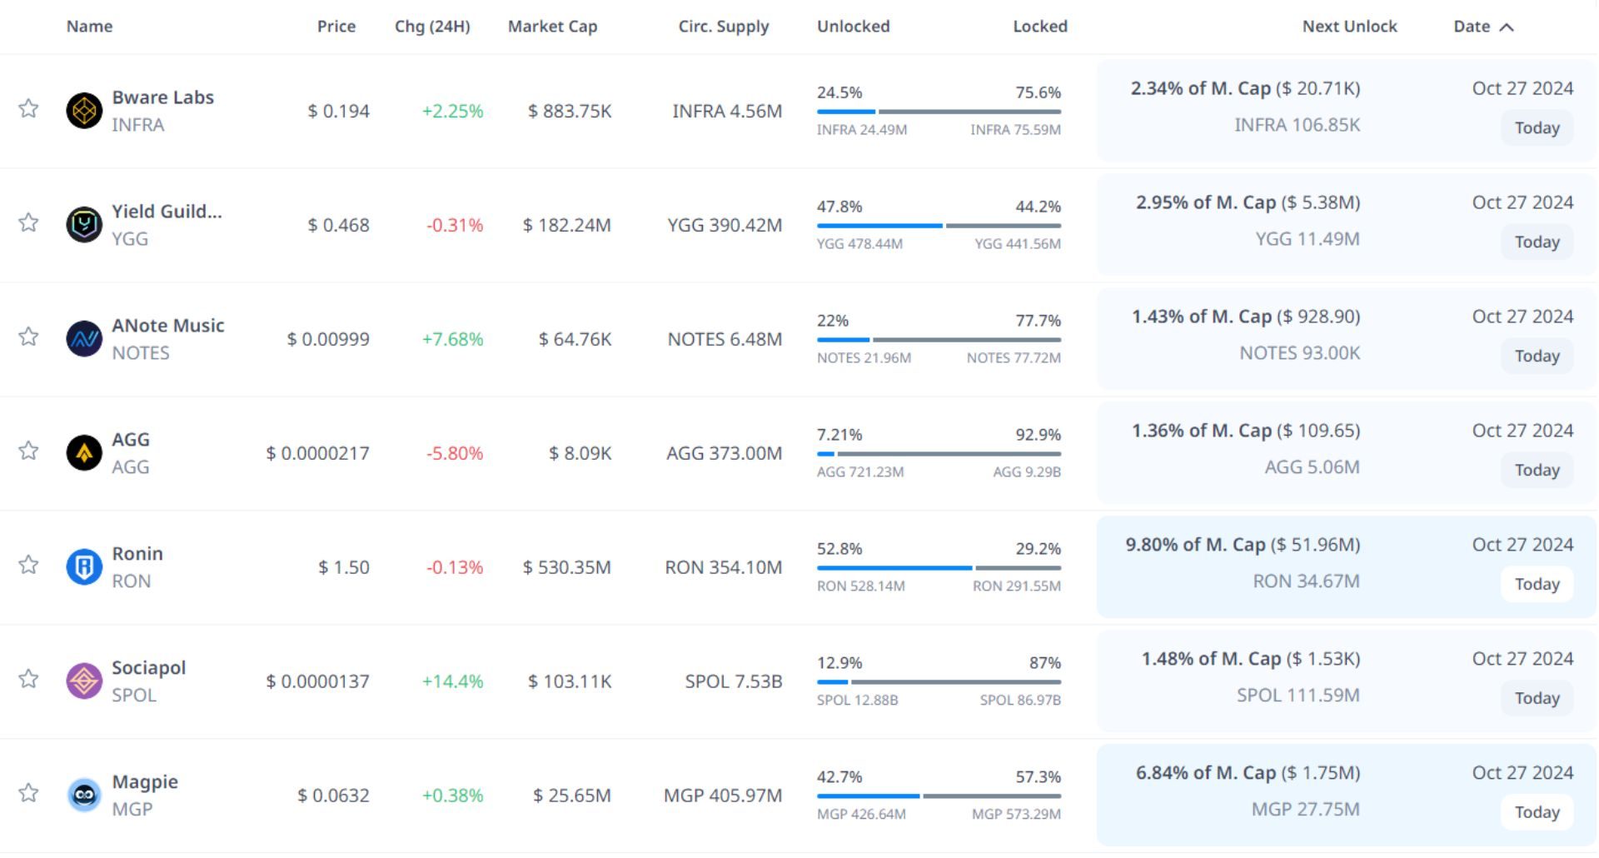Click the Ronin unlocked progress bar

[x=894, y=568]
